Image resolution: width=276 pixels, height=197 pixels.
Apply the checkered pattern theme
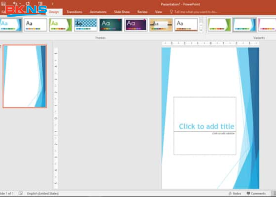[x=86, y=24]
